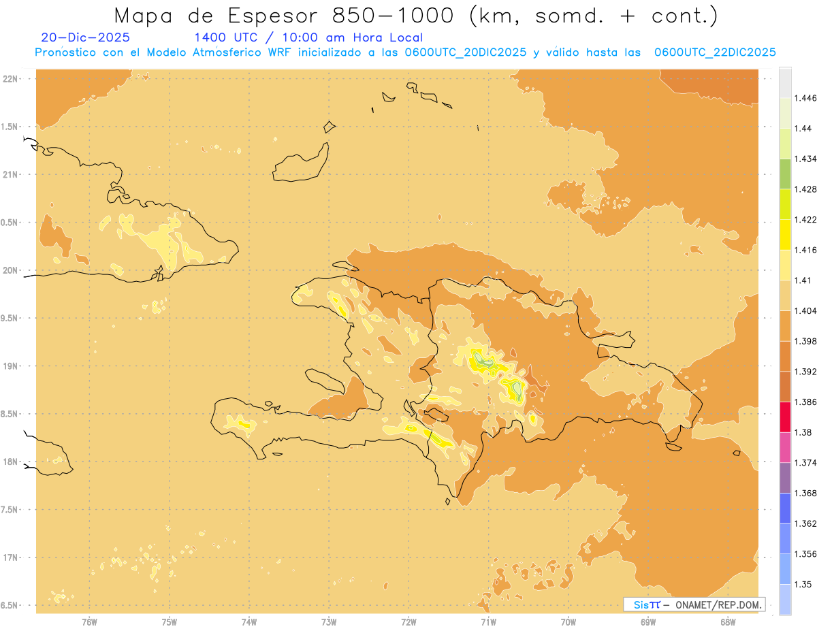Click legend value '1.356'
817x631 pixels.
point(805,554)
